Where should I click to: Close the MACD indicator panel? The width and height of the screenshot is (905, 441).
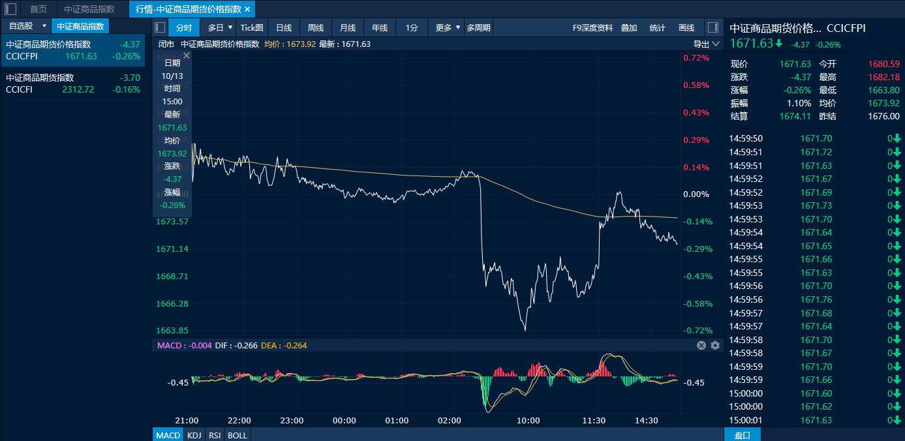click(701, 345)
